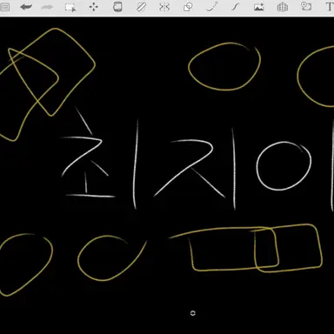
Task: Redo the undone stroke
Action: click(47, 7)
